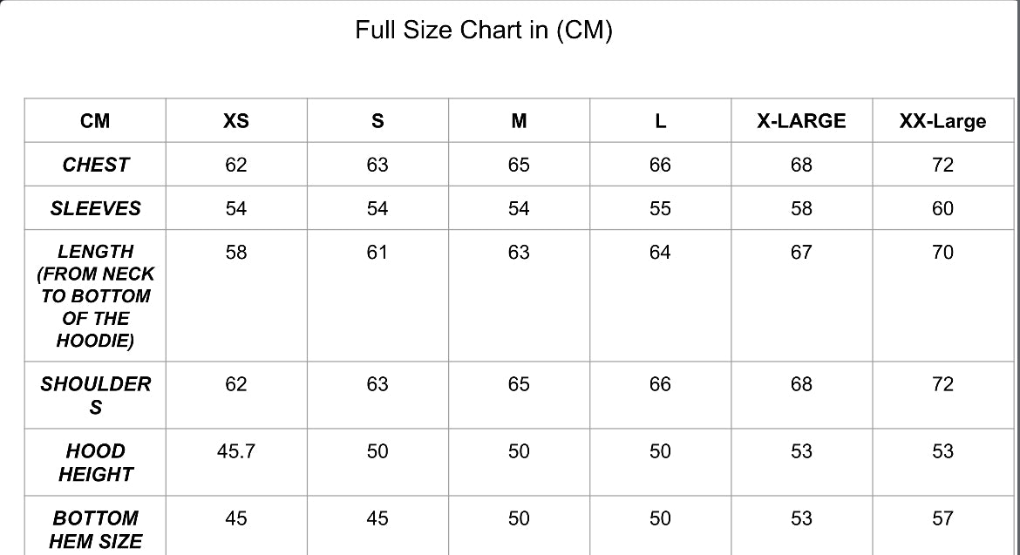Screen dimensions: 1020x555
Task: Select the L sleeves value 55
Action: point(660,208)
